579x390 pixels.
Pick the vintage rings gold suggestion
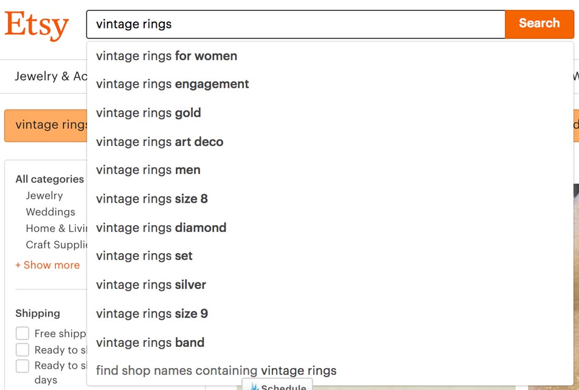(330, 113)
